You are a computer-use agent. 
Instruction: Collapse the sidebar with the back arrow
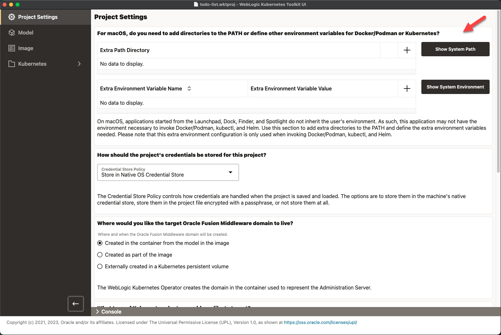point(76,304)
